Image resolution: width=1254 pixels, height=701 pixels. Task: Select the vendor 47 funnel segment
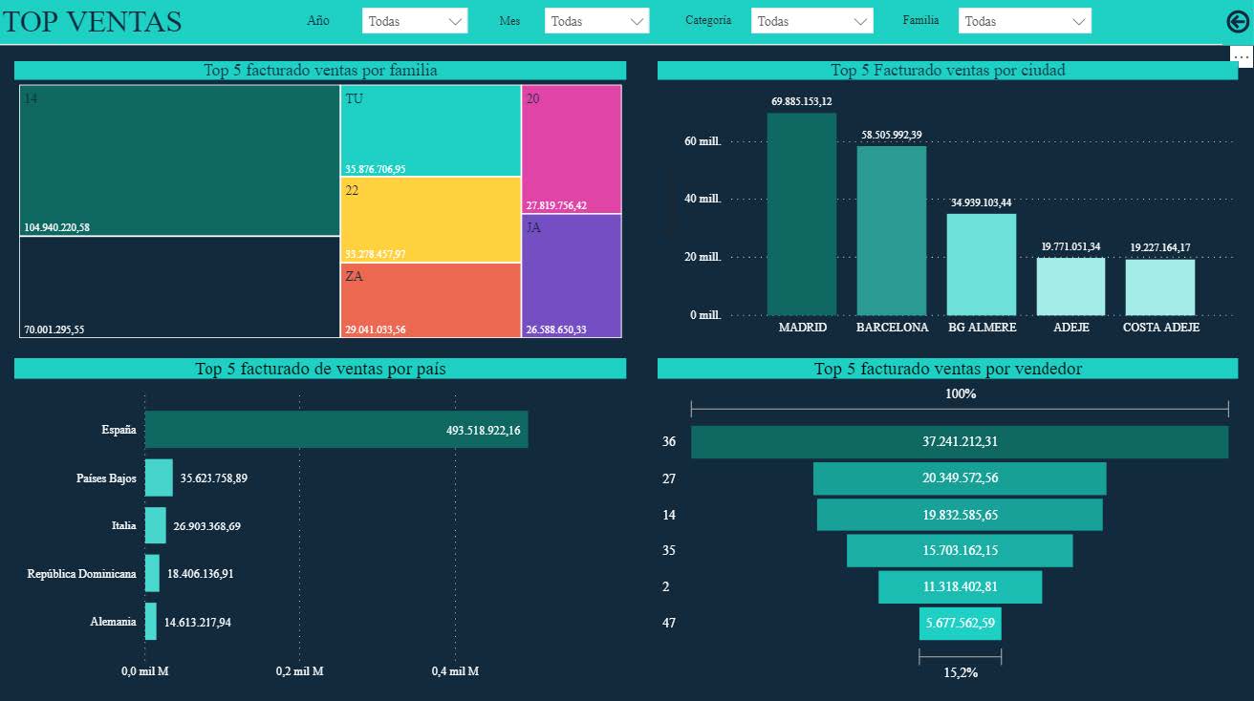[960, 624]
